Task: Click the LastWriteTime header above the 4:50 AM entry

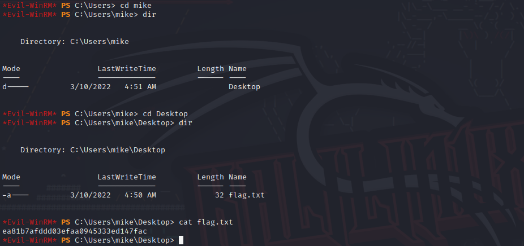Action: pyautogui.click(x=127, y=177)
